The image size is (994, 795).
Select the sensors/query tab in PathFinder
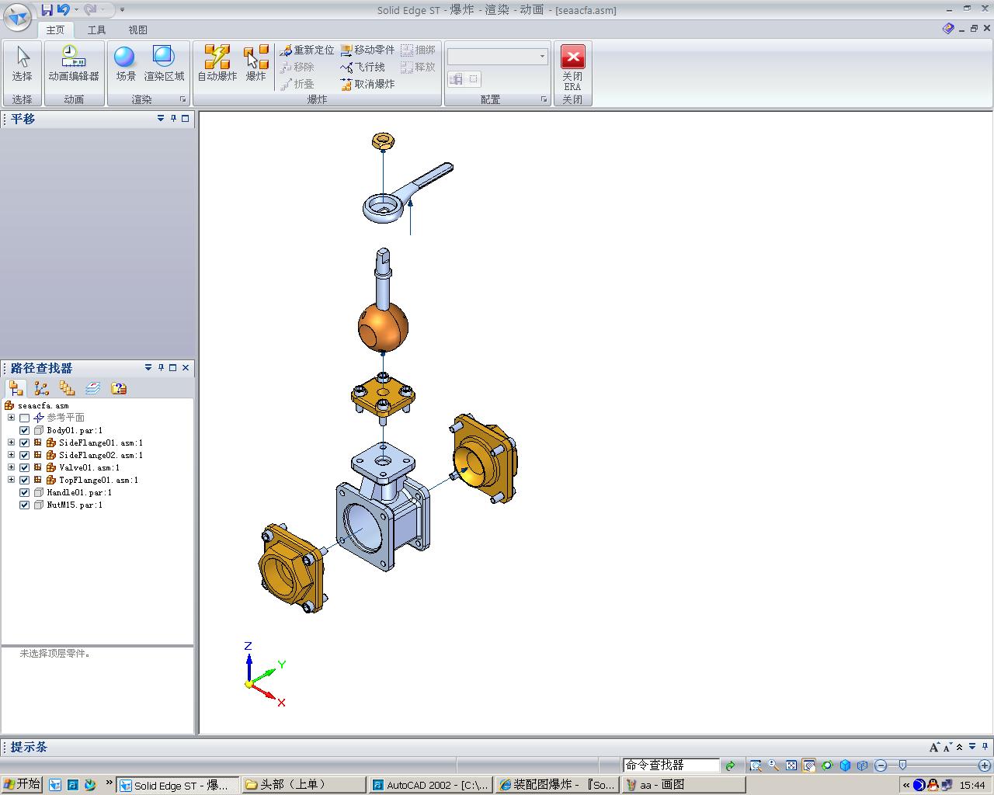(118, 388)
